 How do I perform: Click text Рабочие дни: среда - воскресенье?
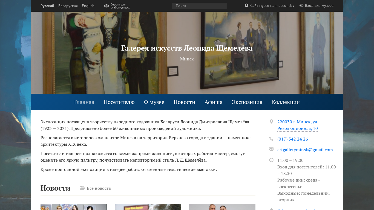click(x=299, y=183)
